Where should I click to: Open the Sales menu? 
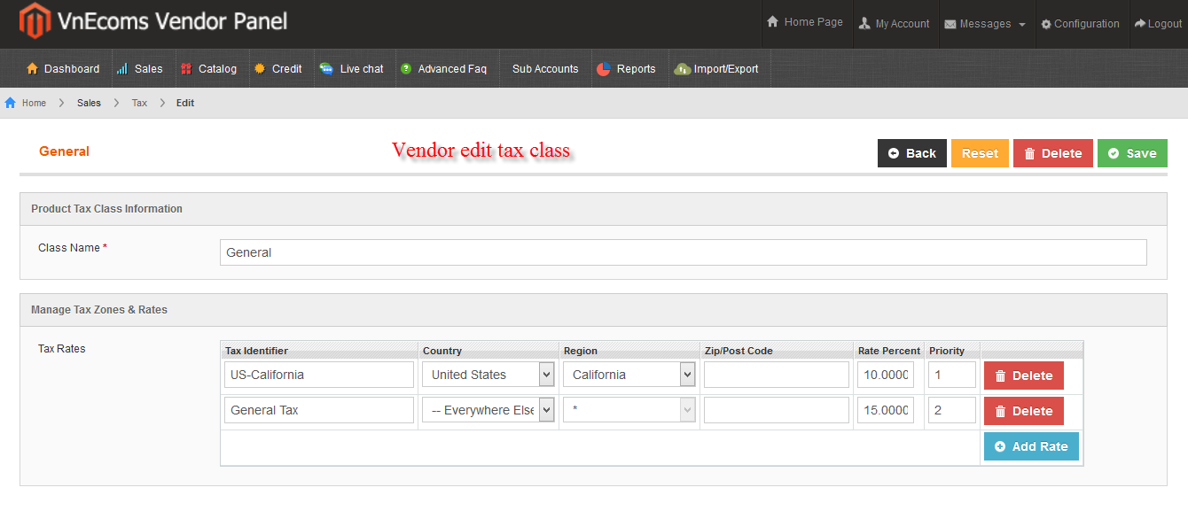click(139, 68)
